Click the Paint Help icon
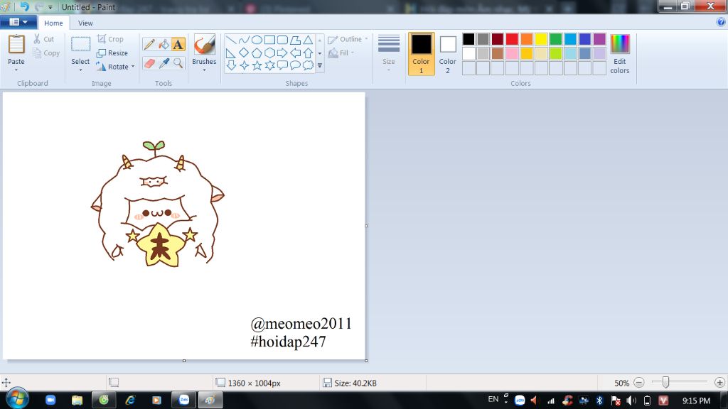This screenshot has width=728, height=409. click(x=721, y=22)
